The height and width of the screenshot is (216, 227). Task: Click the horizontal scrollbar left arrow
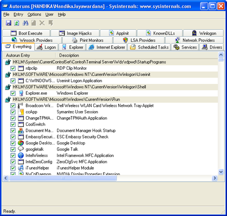(x=6, y=178)
